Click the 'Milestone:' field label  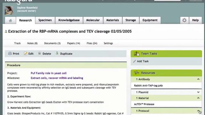point(13,78)
